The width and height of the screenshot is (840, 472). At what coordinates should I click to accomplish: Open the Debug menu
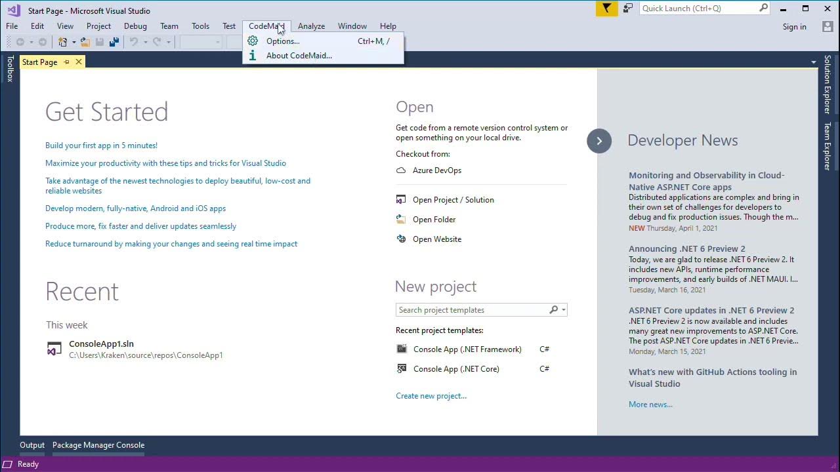tap(135, 26)
